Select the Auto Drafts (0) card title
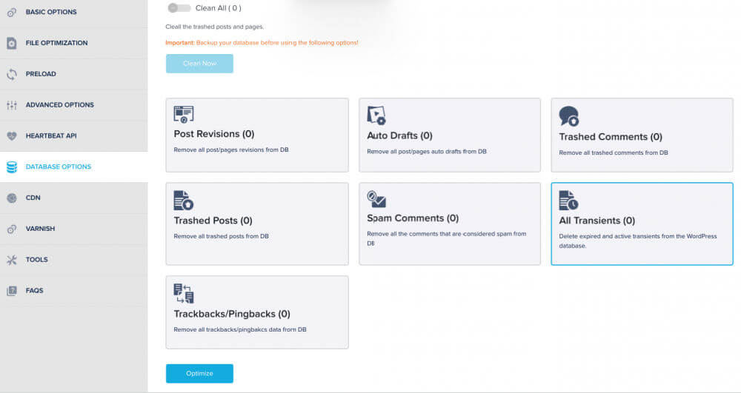 tap(400, 136)
